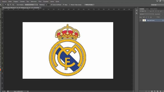164x92 pixels.
Task: Close the Real Madrid wallpaper document tab
Action: pyautogui.click(x=40, y=8)
